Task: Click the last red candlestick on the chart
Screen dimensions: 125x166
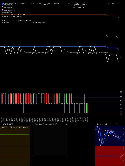Action: (88, 108)
